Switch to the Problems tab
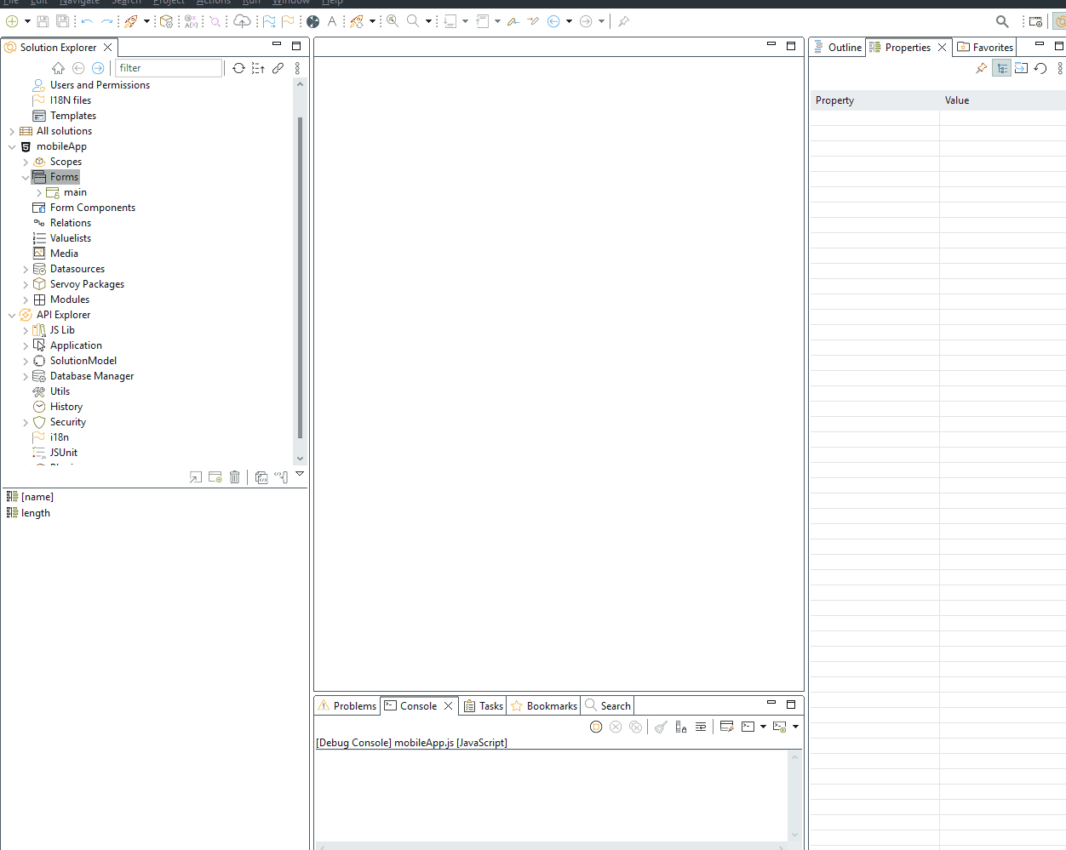This screenshot has height=850, width=1066. [347, 706]
